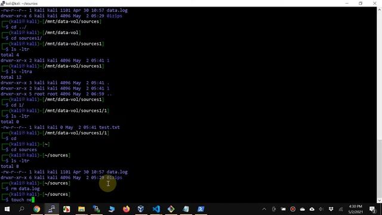This screenshot has height=215, width=382.
Task: Click the terminal scrollbar down arrow
Action: pyautogui.click(x=380, y=201)
